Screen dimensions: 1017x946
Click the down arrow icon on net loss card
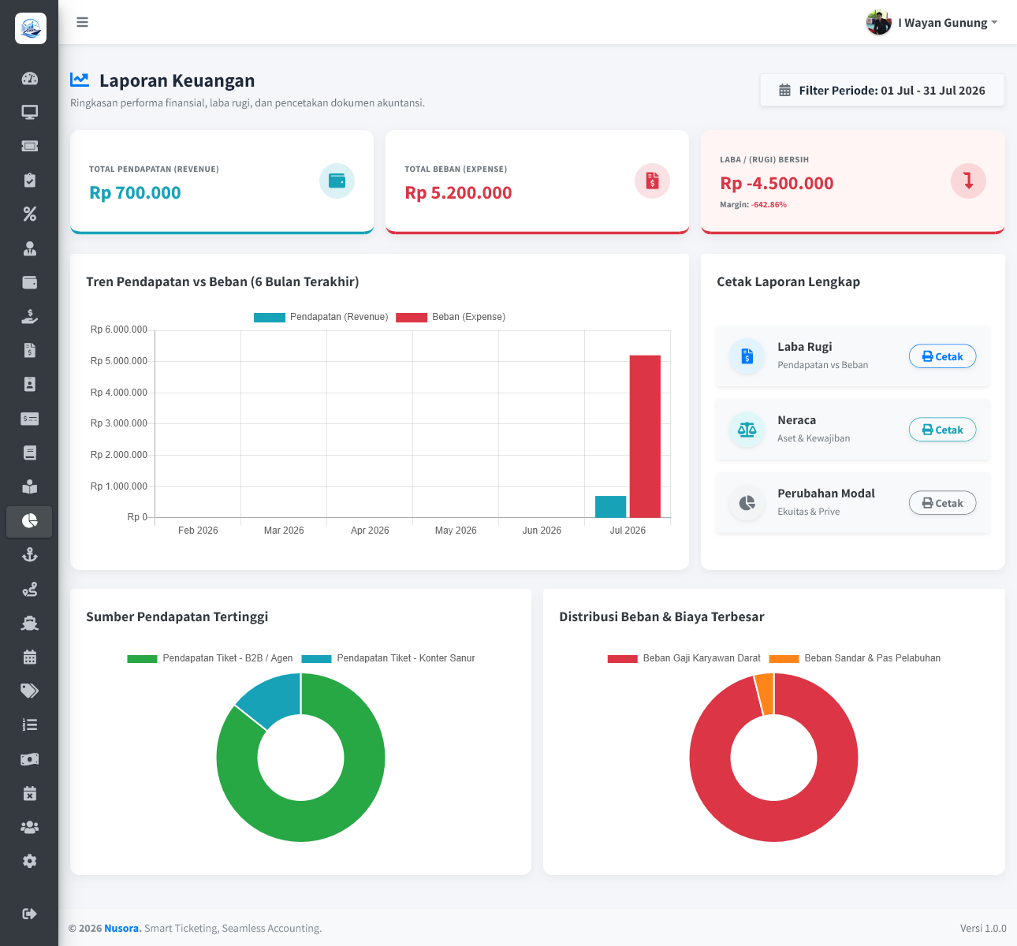(x=968, y=181)
